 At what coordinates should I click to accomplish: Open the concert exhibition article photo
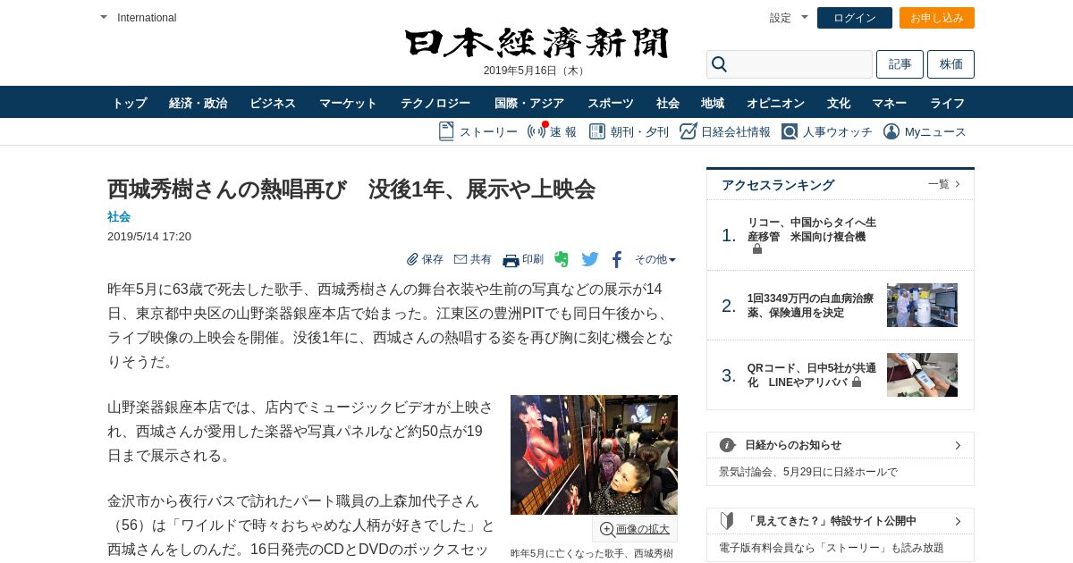tap(594, 455)
